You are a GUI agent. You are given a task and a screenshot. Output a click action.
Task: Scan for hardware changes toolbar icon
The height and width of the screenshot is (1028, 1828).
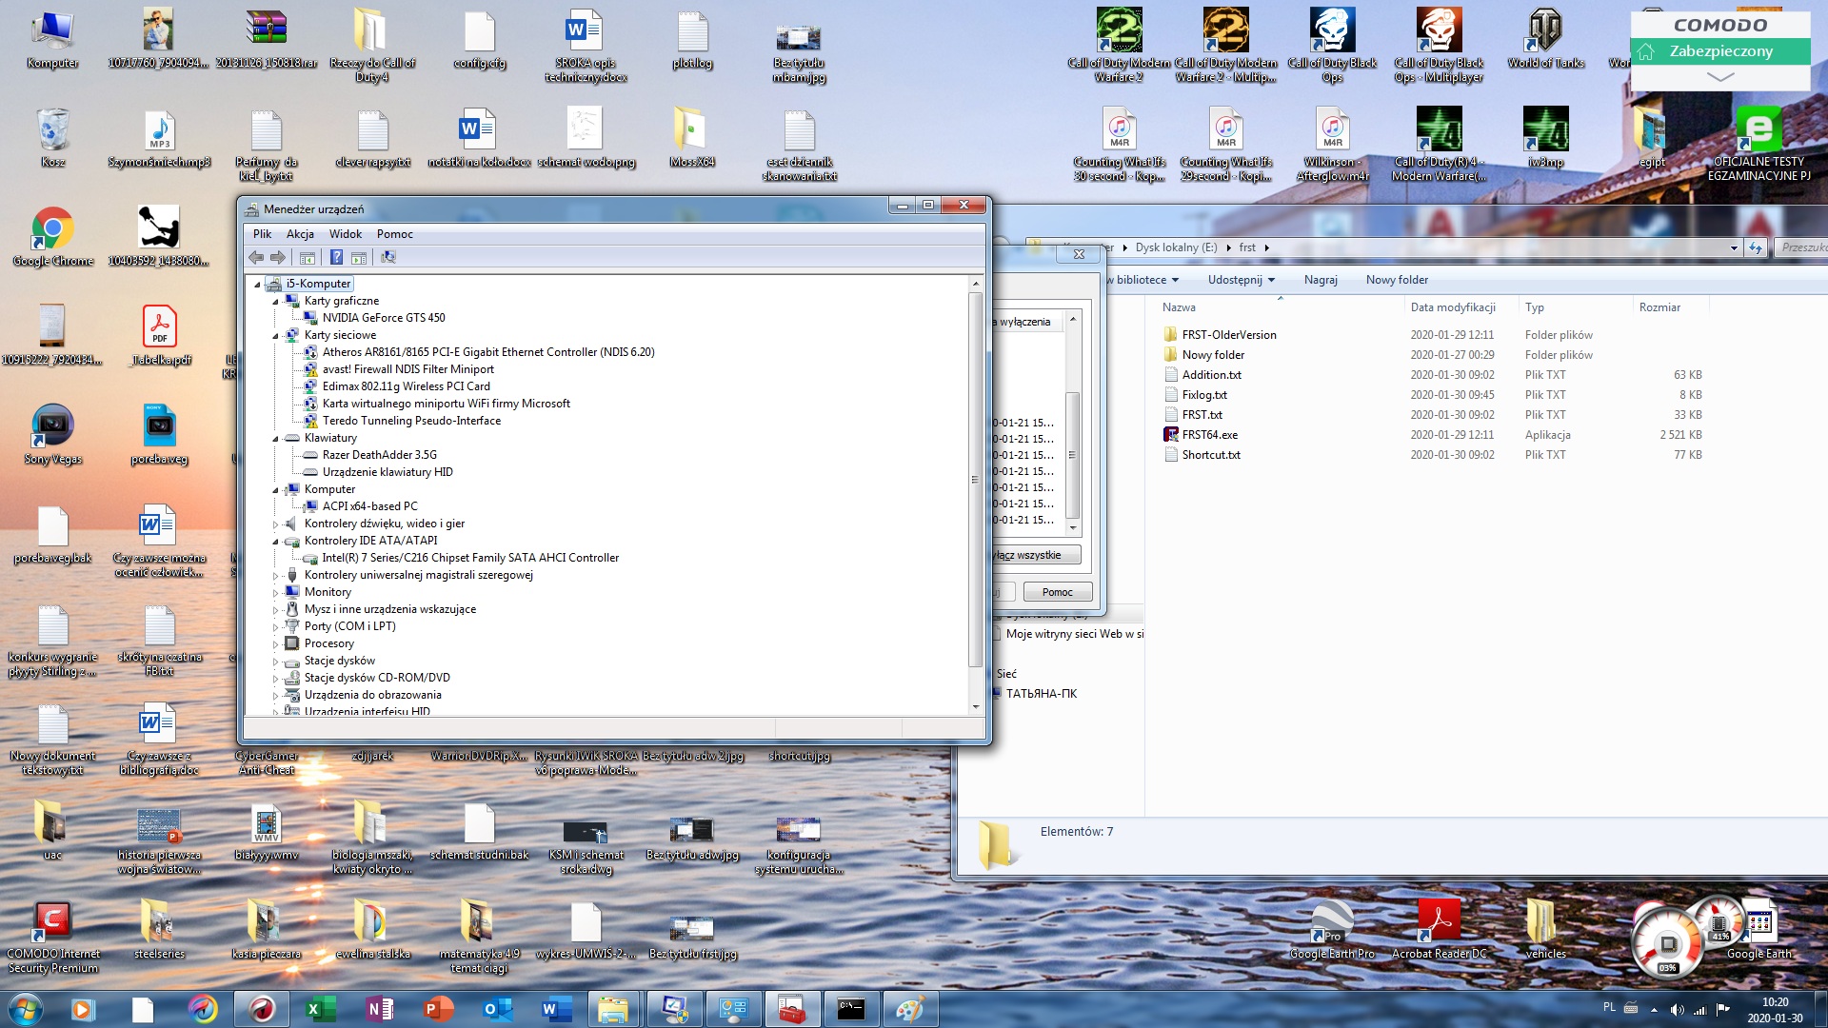click(x=388, y=257)
